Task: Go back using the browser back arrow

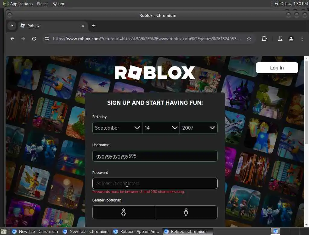Action: [x=12, y=39]
